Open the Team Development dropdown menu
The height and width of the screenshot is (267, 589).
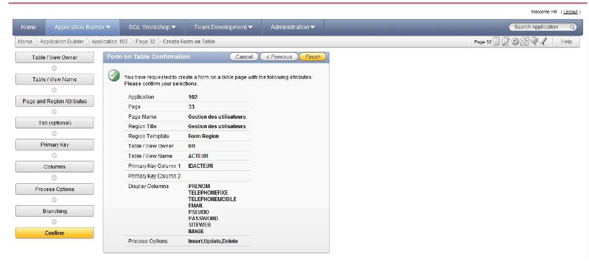(223, 27)
